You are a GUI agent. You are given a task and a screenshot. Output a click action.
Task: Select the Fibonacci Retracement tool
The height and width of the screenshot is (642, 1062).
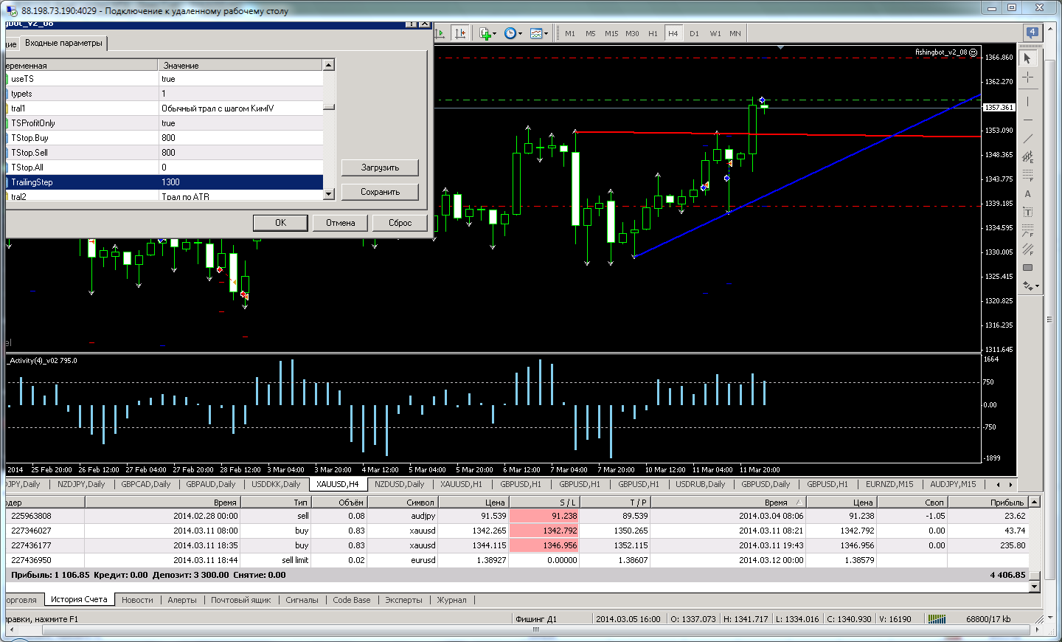[1028, 176]
